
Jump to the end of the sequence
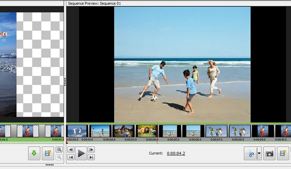[91, 157]
